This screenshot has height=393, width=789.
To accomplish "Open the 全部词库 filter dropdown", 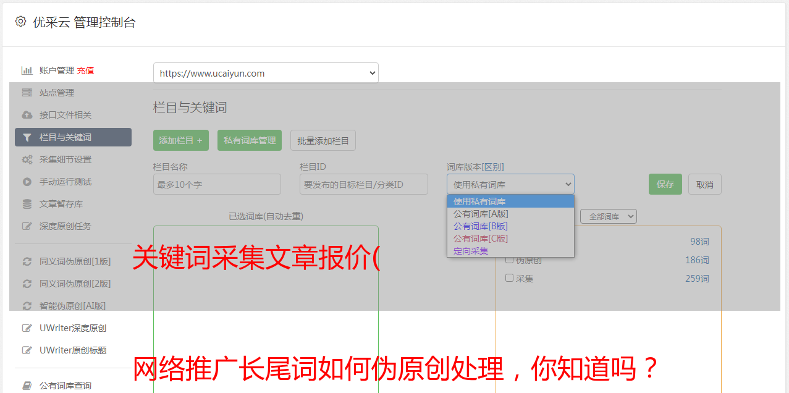I will pyautogui.click(x=609, y=216).
